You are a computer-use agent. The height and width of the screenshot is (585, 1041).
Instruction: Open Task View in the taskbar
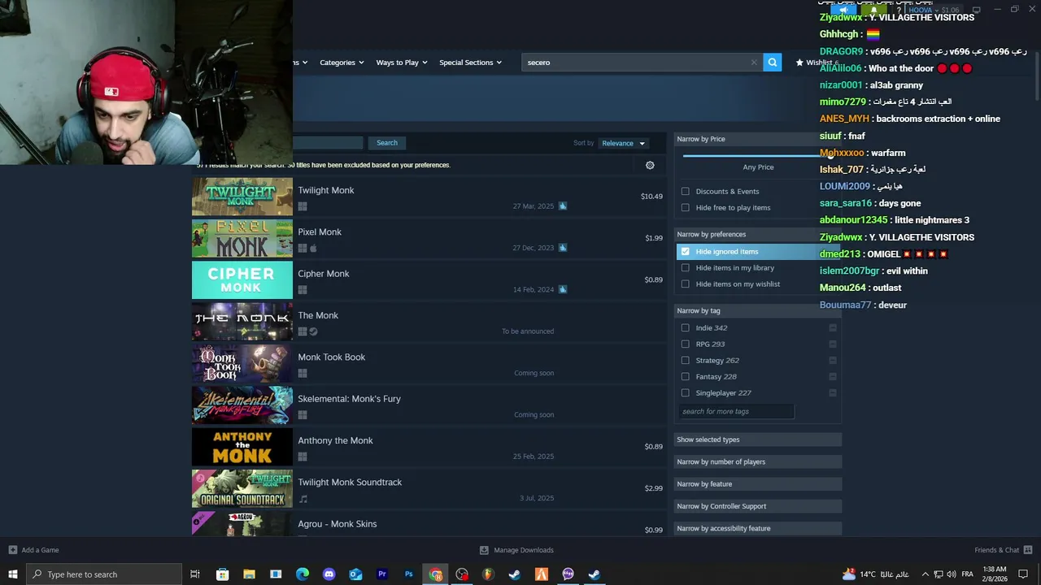point(195,574)
